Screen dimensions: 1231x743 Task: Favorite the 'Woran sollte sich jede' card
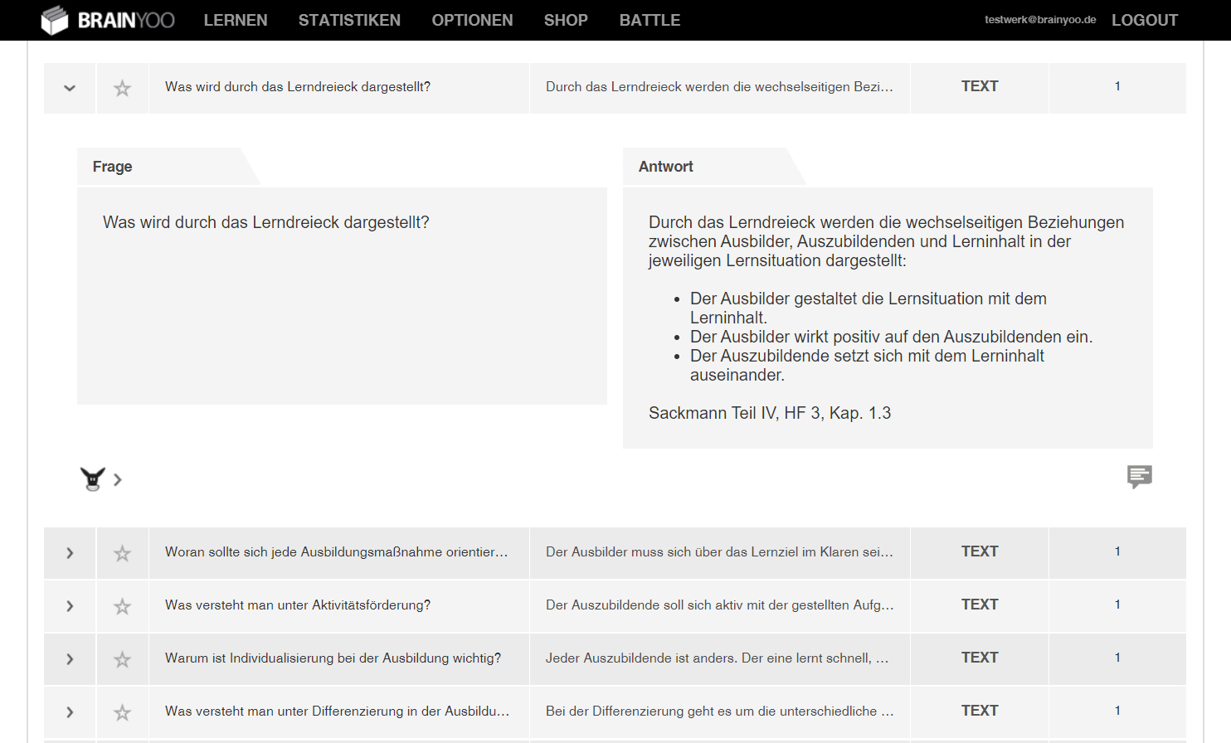(x=122, y=553)
